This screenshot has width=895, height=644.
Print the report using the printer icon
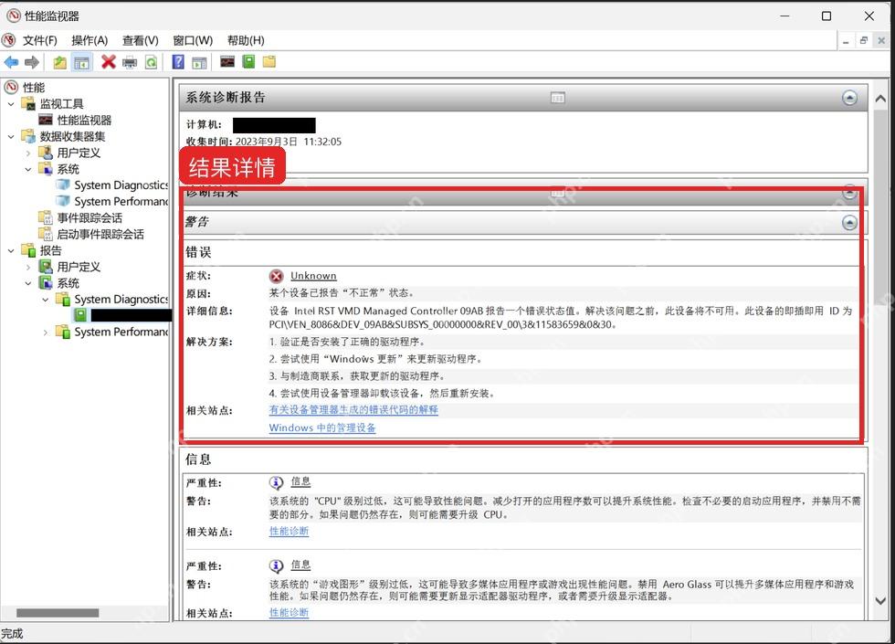click(x=130, y=62)
